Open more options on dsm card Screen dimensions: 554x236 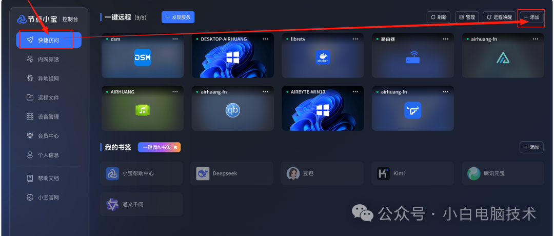point(175,39)
